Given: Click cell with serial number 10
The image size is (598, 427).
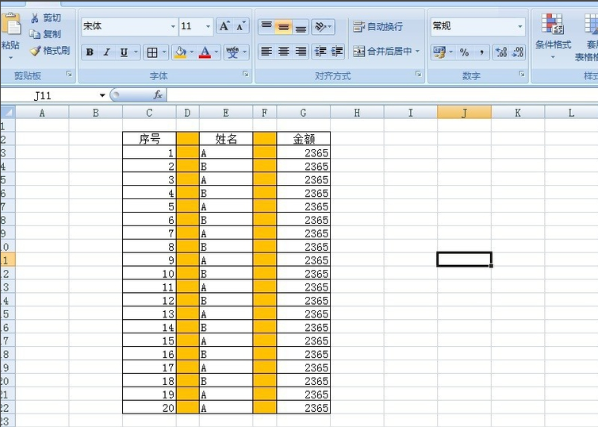Looking at the screenshot, I should pos(149,274).
